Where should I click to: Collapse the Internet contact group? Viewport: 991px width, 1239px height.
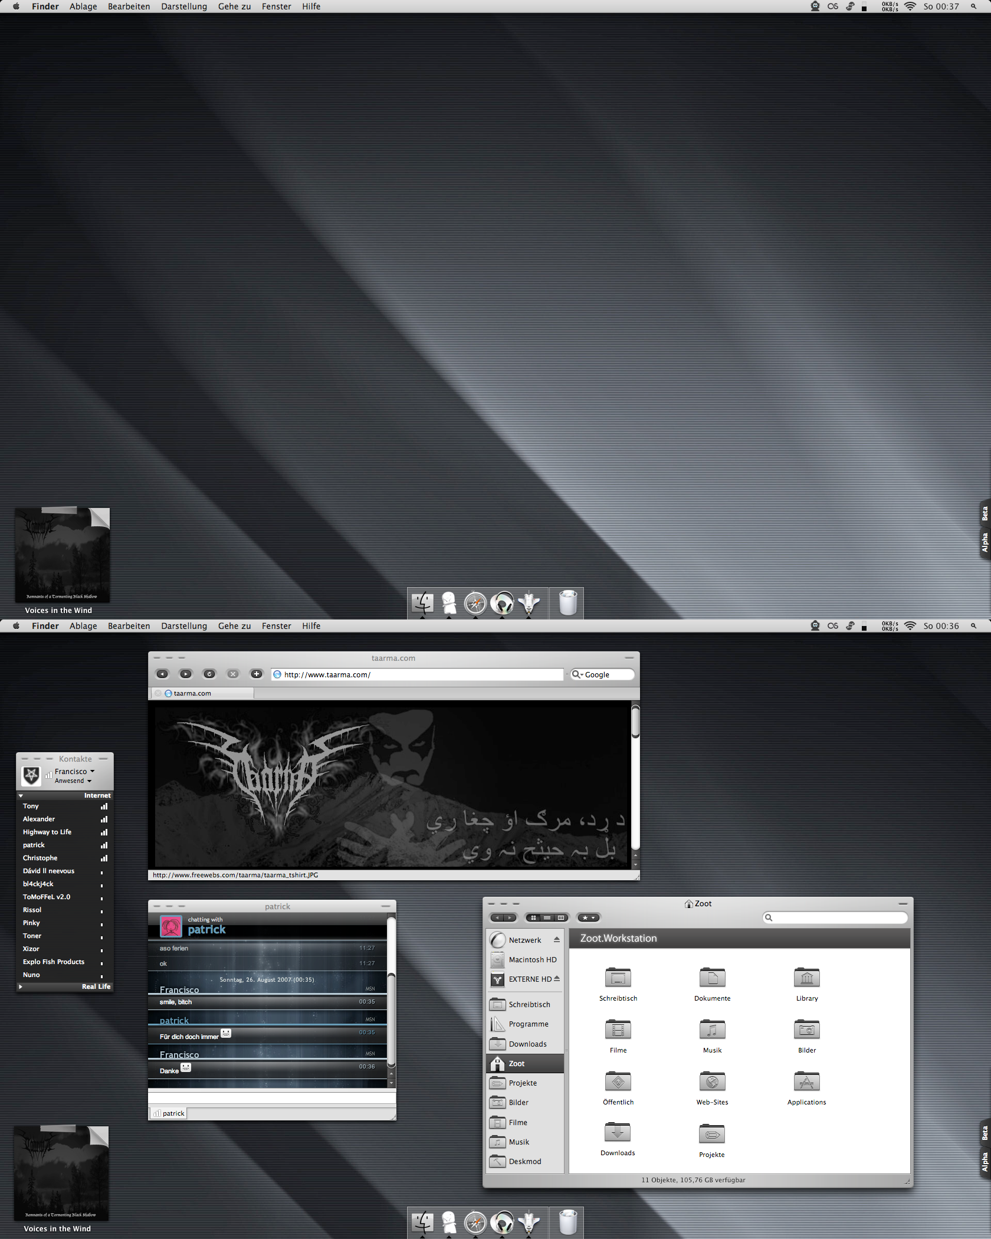[x=21, y=795]
